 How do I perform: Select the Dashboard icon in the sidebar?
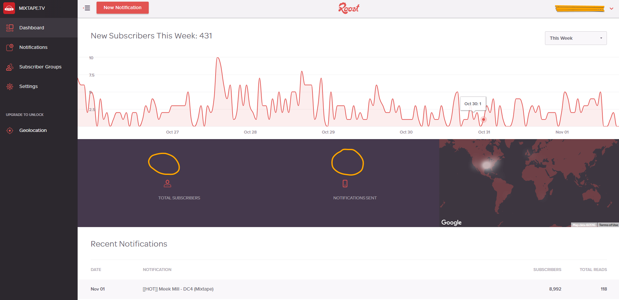pyautogui.click(x=10, y=28)
